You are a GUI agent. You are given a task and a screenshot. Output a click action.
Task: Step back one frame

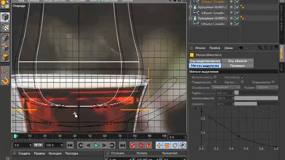click(x=89, y=145)
